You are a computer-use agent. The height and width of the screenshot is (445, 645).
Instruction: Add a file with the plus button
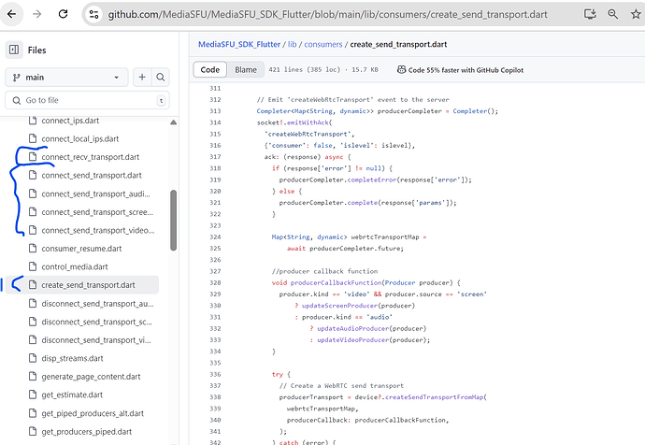pyautogui.click(x=142, y=77)
